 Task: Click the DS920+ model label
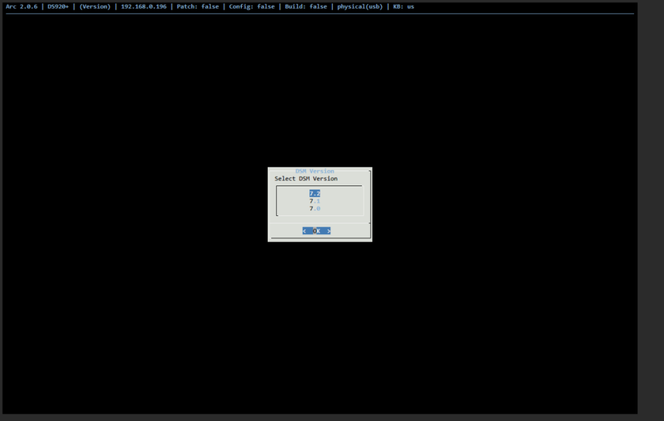point(58,6)
